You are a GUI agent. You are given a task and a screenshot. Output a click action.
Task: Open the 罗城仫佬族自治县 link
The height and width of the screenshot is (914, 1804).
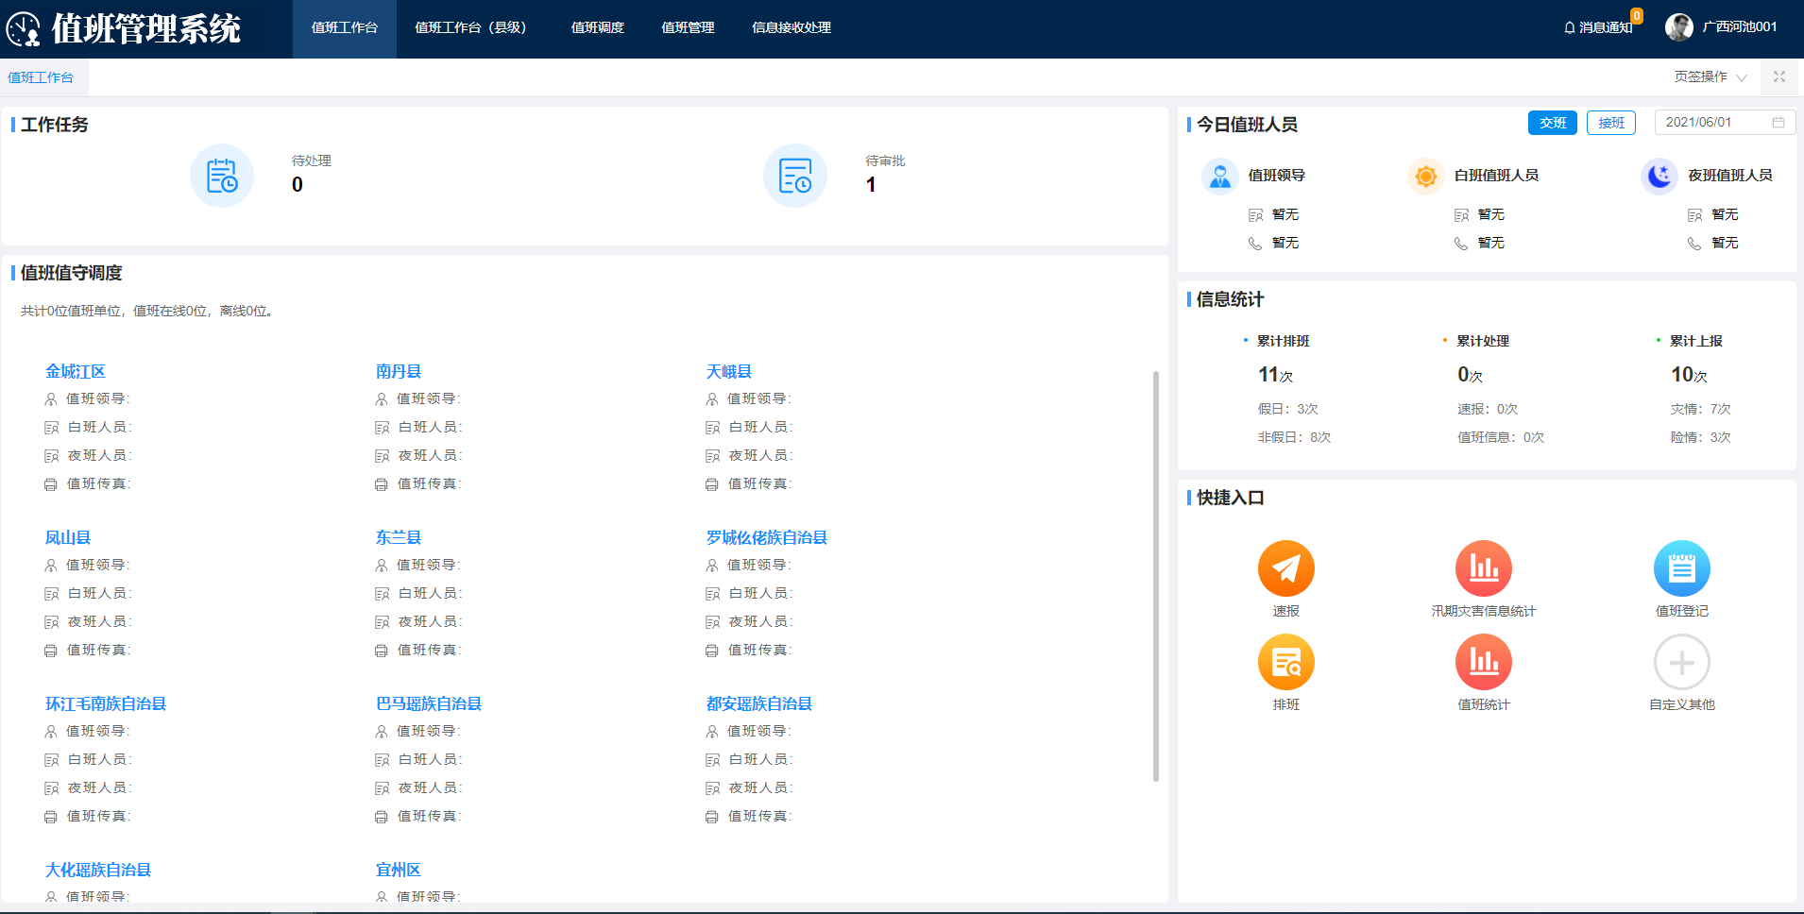[767, 537]
